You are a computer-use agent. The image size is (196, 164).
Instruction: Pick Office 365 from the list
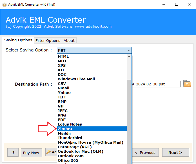92,161
